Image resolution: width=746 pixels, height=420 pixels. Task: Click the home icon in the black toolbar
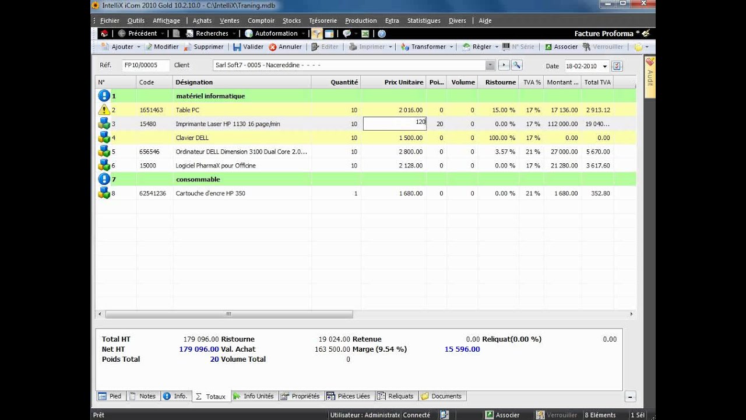pyautogui.click(x=104, y=34)
